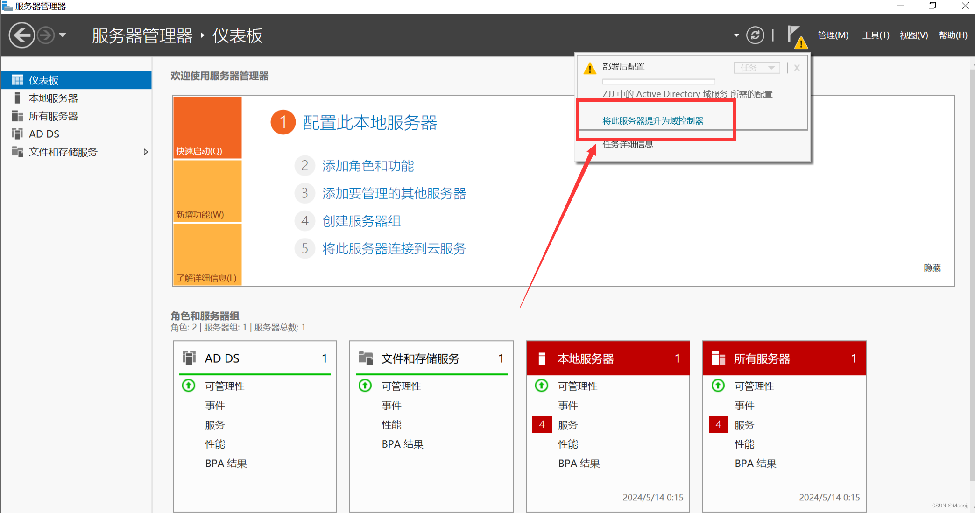Image resolution: width=975 pixels, height=513 pixels.
Task: Dismiss the 部署后配置 notification
Action: (797, 68)
